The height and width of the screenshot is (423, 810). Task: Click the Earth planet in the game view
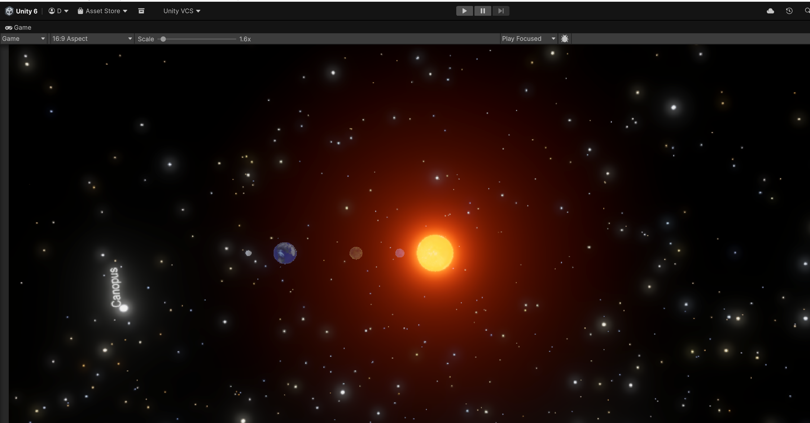[285, 253]
